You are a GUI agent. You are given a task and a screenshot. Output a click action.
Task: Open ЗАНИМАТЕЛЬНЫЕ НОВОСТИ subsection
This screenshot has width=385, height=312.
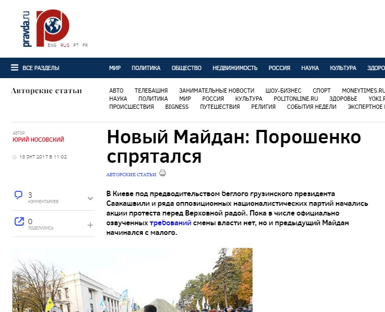click(x=216, y=91)
